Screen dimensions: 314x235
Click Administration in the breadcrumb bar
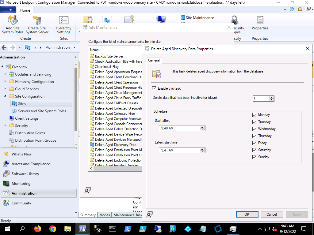[58, 47]
